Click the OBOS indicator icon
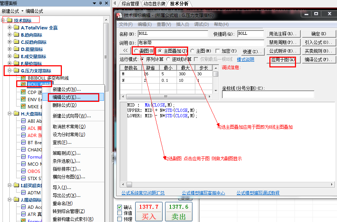The width and height of the screenshot is (337, 222). point(23,171)
